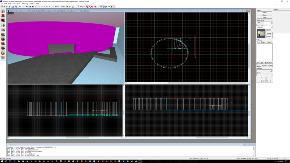Click the current texture preview thumbnail
Screen dimensions: 290x163
click(261, 34)
